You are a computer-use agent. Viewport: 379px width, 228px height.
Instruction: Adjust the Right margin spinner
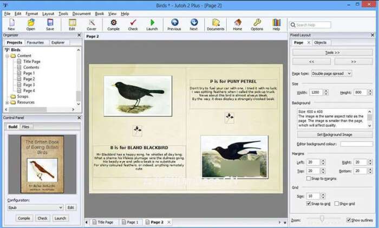[x=370, y=162]
